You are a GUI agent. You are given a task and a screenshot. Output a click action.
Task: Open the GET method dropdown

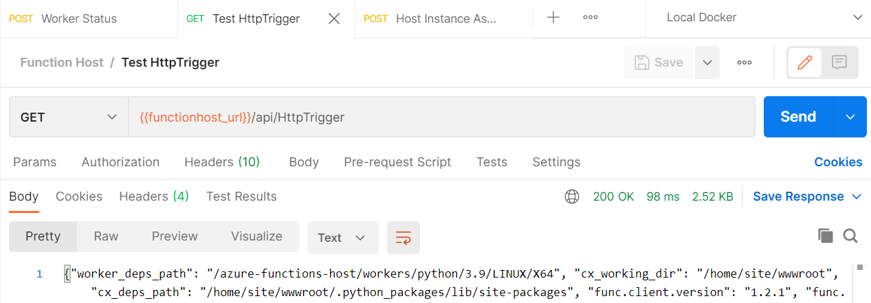pos(69,117)
